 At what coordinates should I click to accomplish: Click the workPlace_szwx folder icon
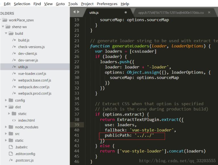(x=5, y=20)
